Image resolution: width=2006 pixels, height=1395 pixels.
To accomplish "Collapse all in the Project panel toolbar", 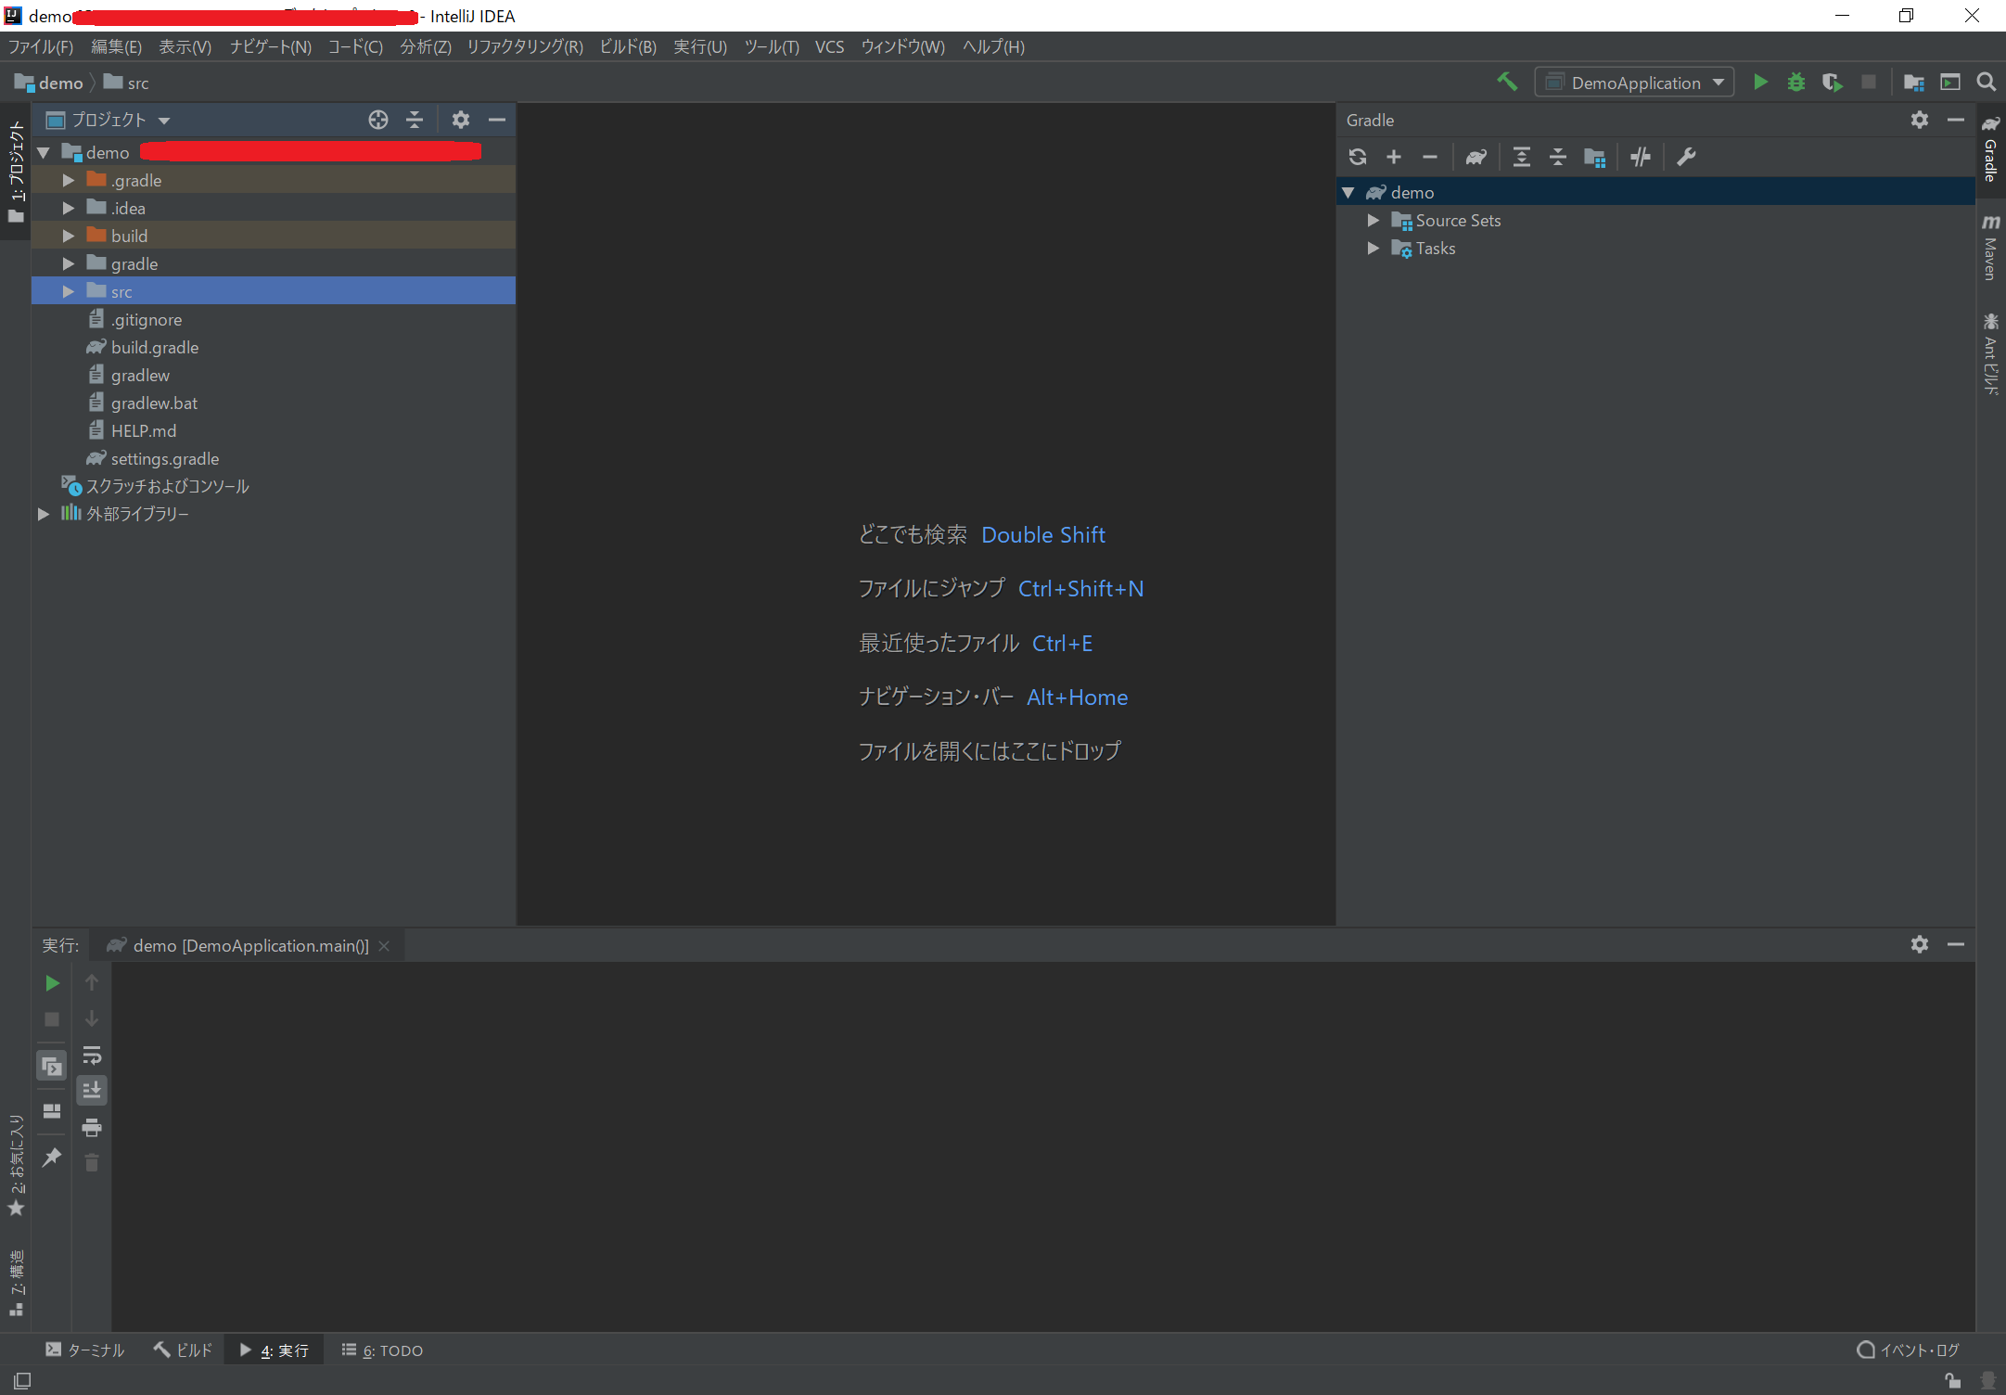I will click(x=415, y=120).
